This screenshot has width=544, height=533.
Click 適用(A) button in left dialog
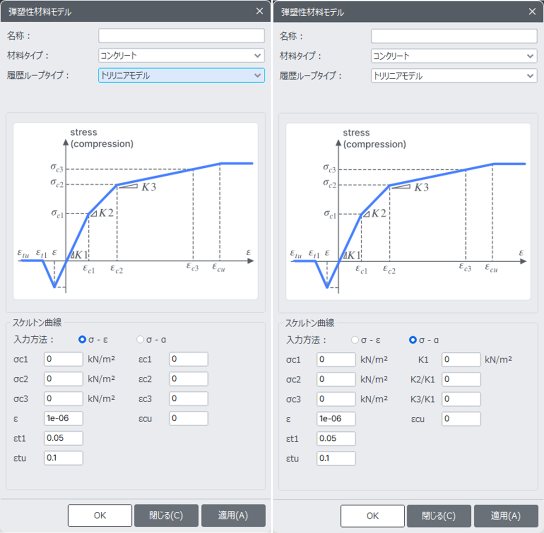point(233,515)
